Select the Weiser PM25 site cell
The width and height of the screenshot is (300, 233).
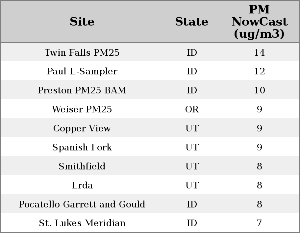click(82, 109)
